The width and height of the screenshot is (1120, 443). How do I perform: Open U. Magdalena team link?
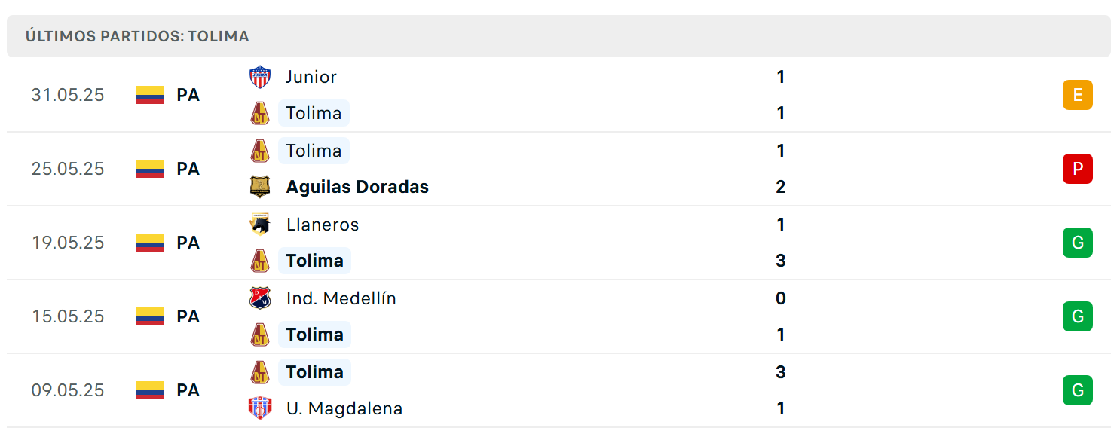[x=344, y=408]
